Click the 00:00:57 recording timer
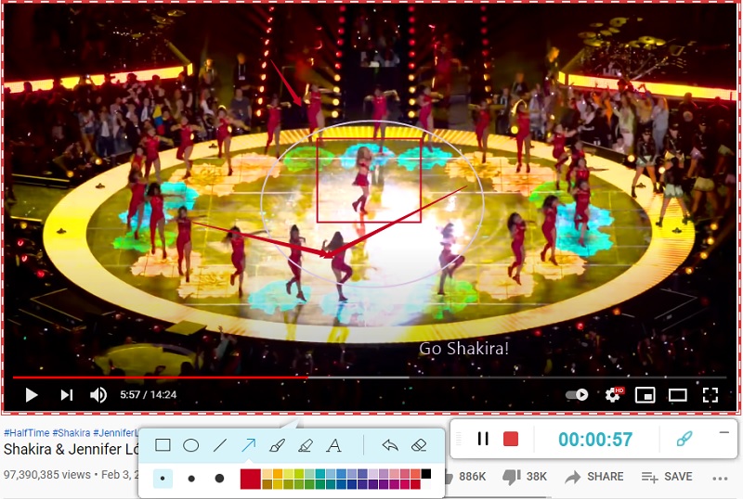Image resolution: width=743 pixels, height=499 pixels. (x=595, y=440)
